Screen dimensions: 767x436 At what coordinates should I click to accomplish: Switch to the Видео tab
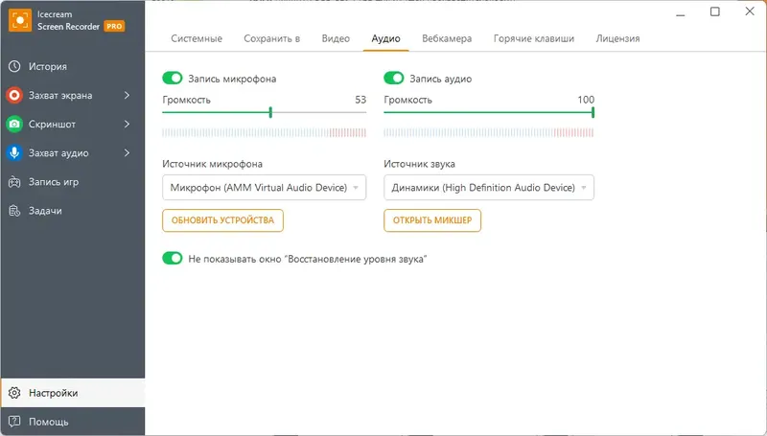click(336, 38)
